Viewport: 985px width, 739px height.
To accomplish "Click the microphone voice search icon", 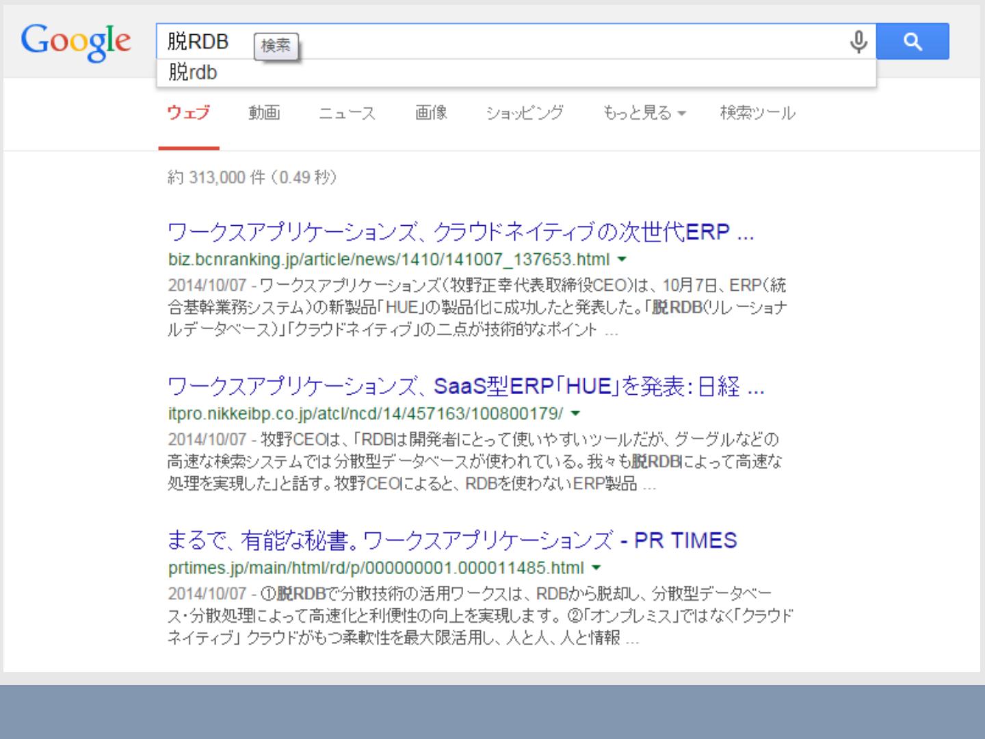I will 858,42.
